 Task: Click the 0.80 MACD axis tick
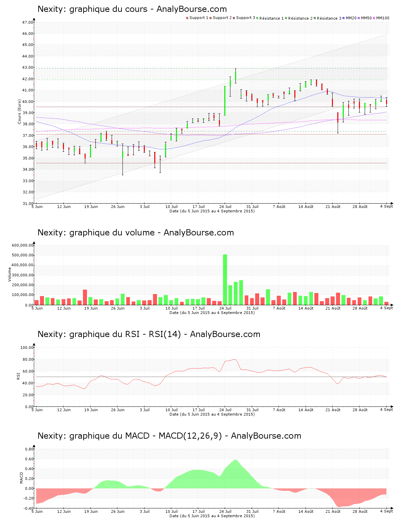(x=29, y=449)
